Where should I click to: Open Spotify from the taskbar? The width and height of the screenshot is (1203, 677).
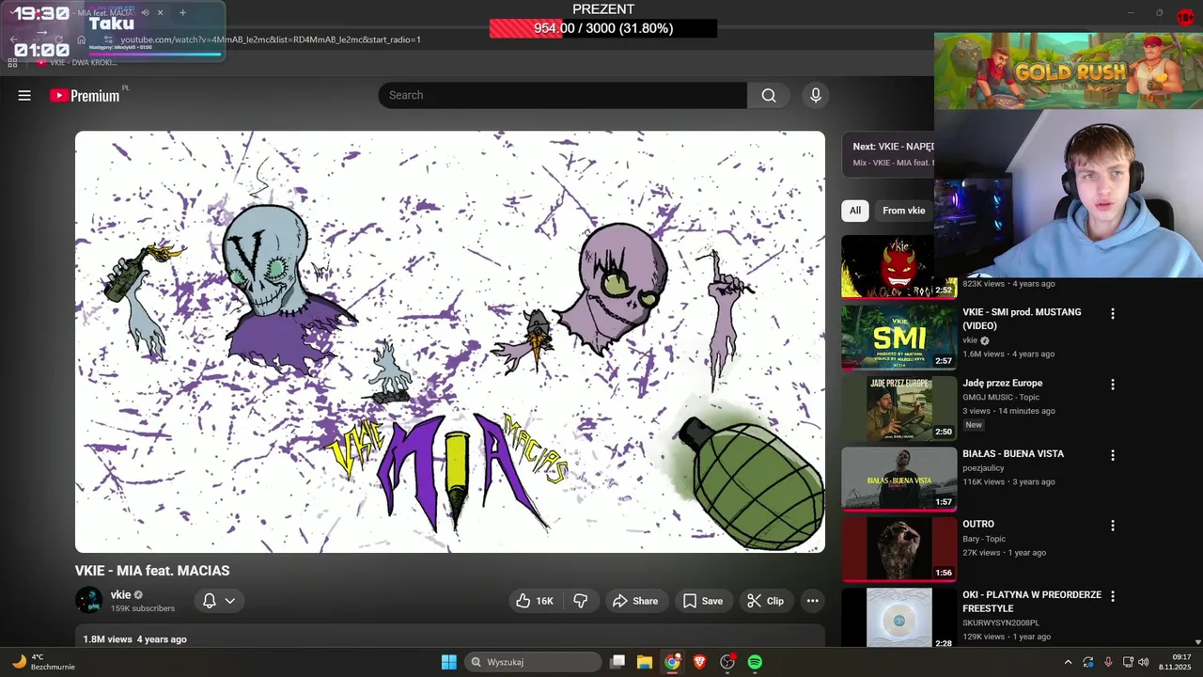point(755,662)
